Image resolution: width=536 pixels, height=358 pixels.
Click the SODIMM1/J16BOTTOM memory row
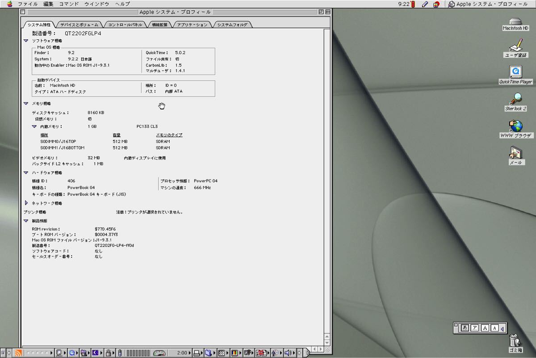click(105, 147)
